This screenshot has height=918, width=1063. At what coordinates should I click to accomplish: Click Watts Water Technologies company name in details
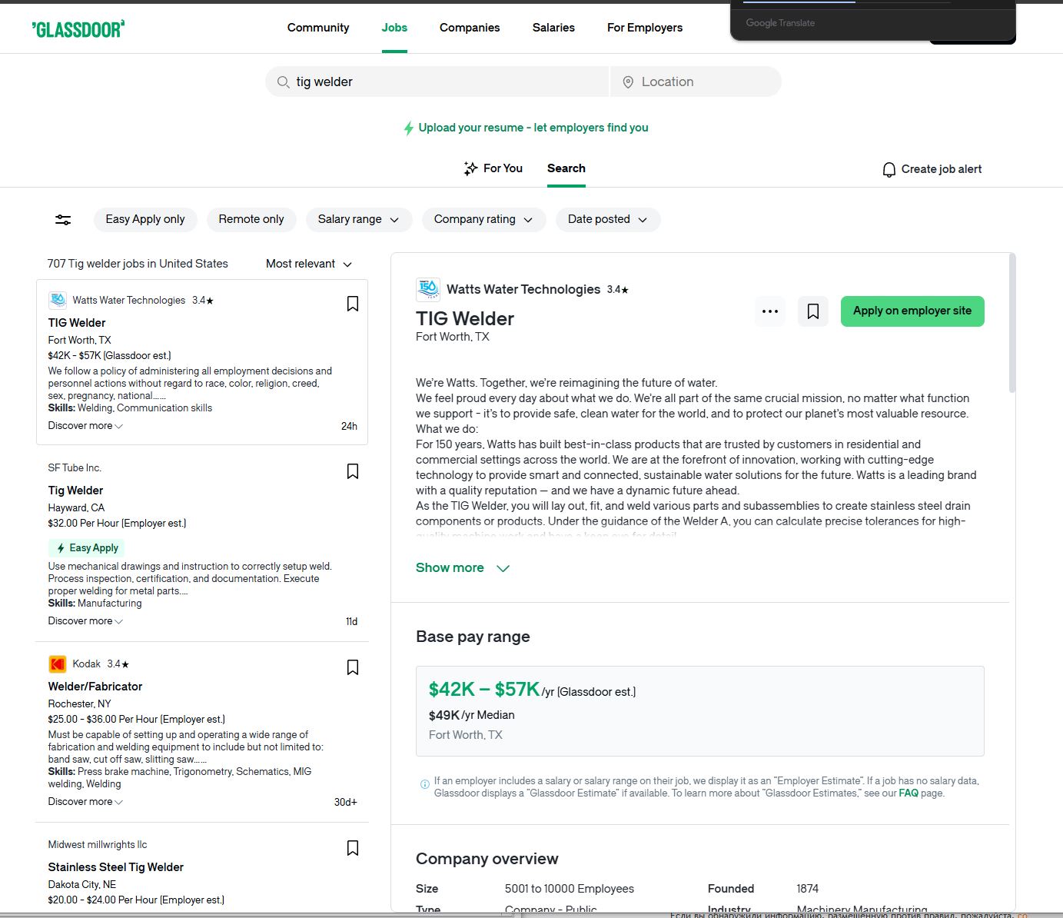pos(523,290)
